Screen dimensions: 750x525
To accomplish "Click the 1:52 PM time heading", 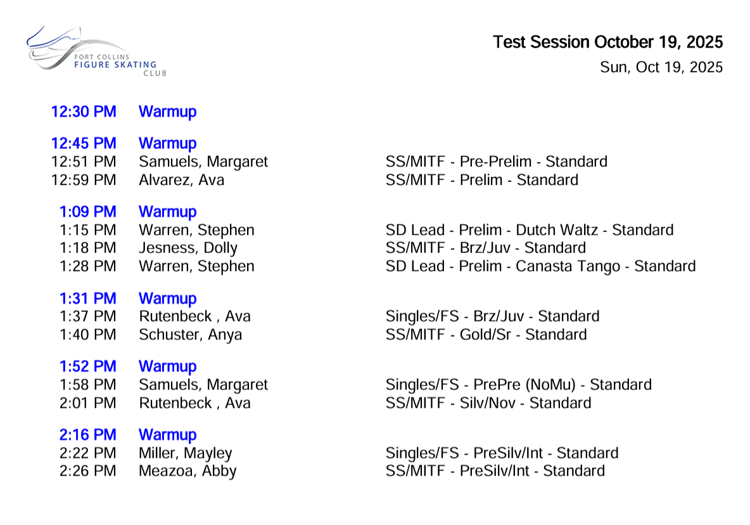I will [x=87, y=367].
